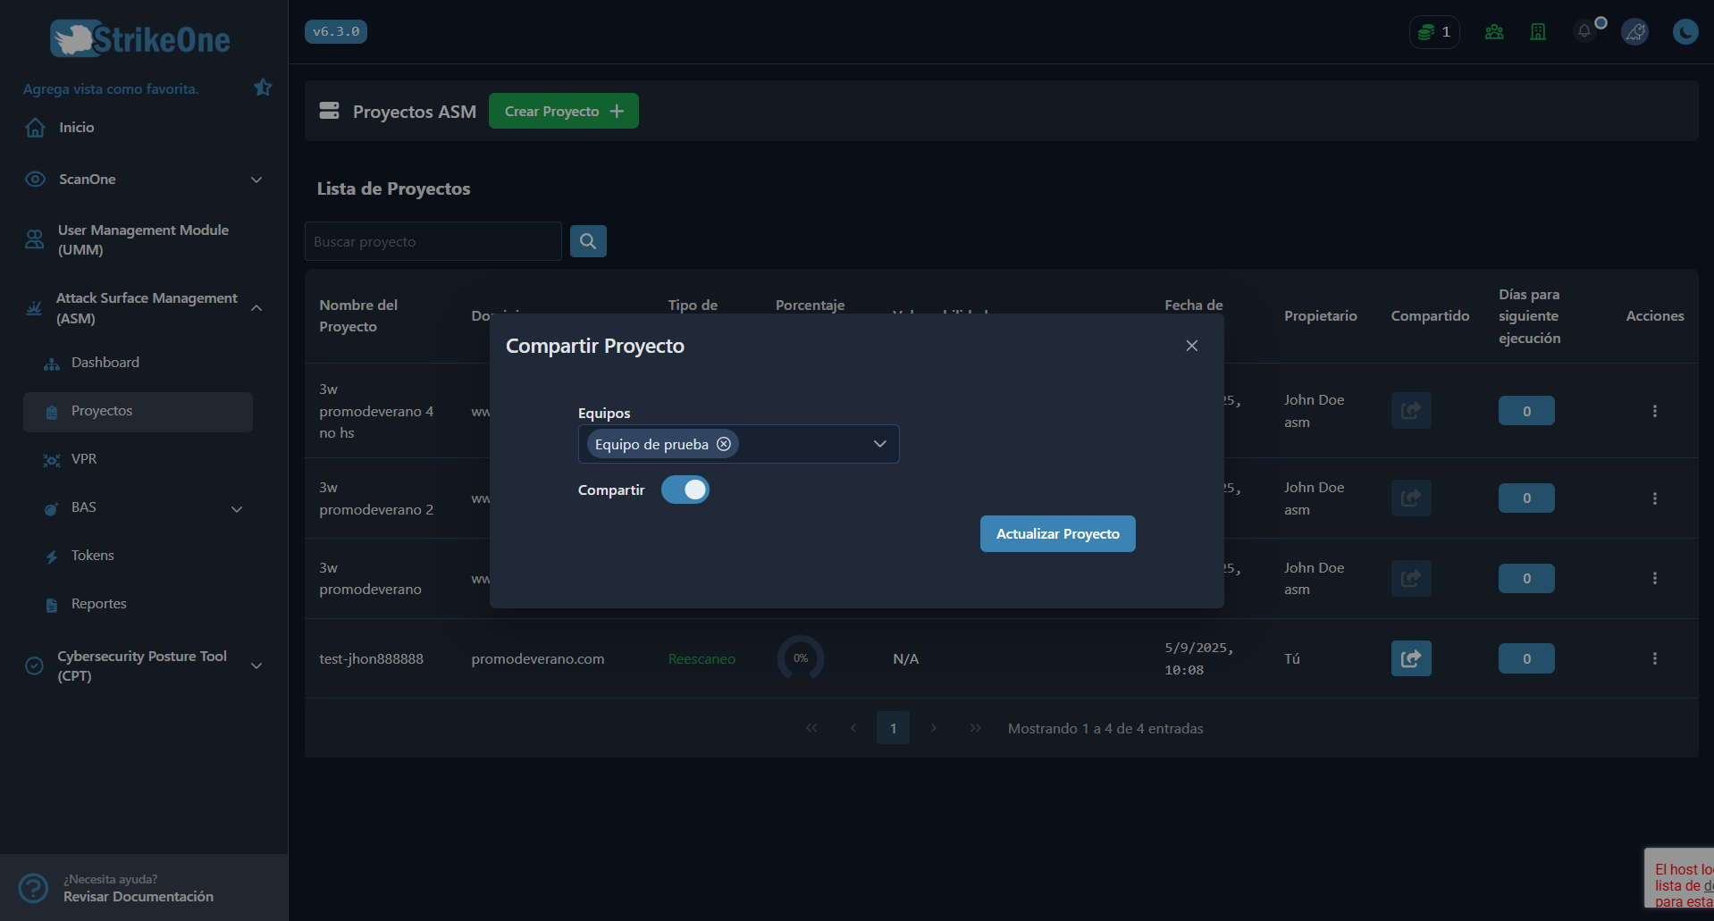Viewport: 1714px width, 921px height.
Task: Click Nombre del Proyecto column header
Action: tap(358, 316)
